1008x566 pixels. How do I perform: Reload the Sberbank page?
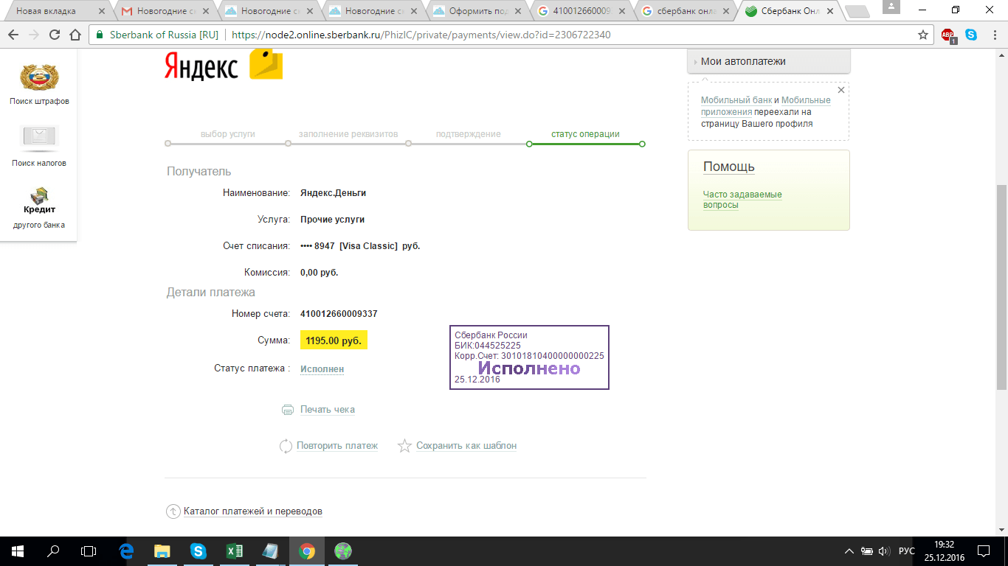click(x=55, y=35)
